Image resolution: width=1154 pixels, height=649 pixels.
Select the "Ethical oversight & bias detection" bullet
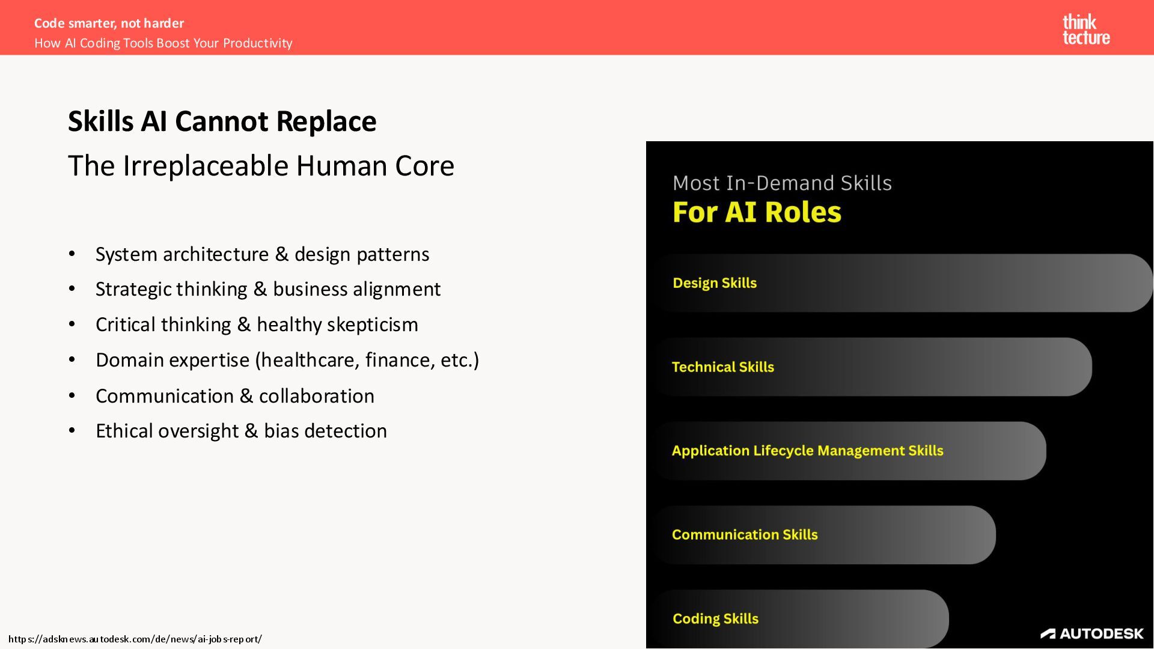[x=241, y=431]
